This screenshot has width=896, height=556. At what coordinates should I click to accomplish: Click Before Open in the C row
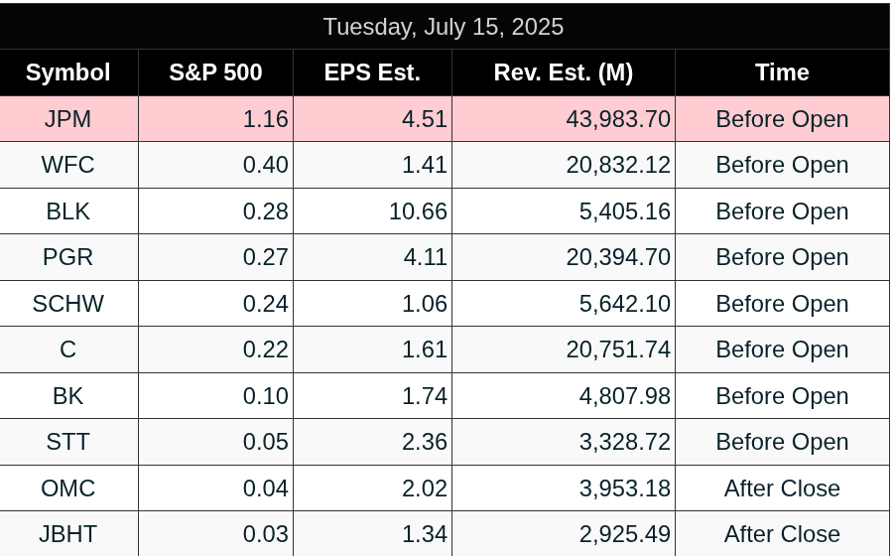point(782,349)
